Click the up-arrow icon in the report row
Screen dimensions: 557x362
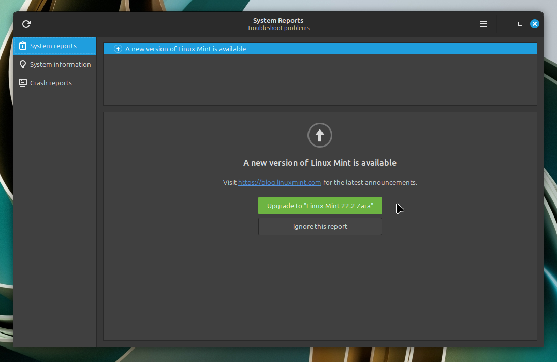click(118, 49)
